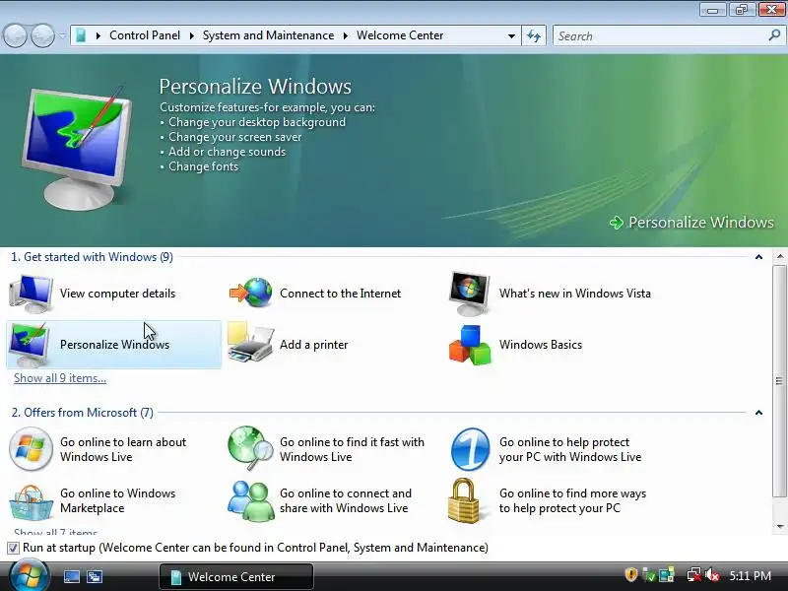Open the What's new in Windows Vista icon
This screenshot has width=788, height=591.
pos(470,294)
